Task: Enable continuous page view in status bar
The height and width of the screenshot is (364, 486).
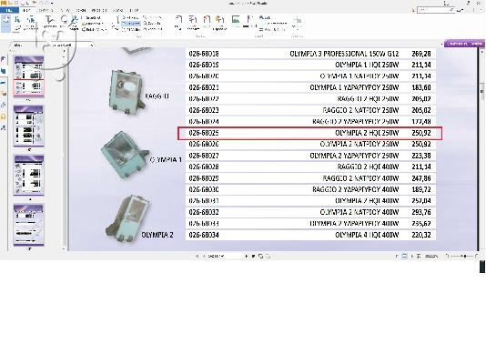Action: click(405, 257)
